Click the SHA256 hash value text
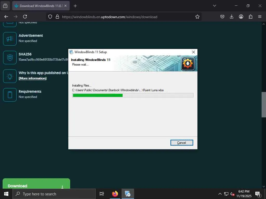The height and width of the screenshot is (199, 266). pos(43,60)
